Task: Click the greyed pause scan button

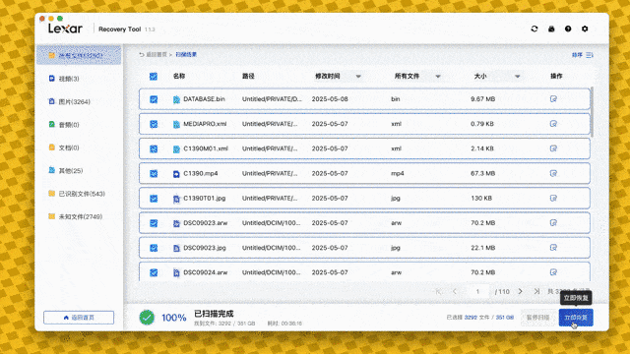Action: [x=538, y=318]
